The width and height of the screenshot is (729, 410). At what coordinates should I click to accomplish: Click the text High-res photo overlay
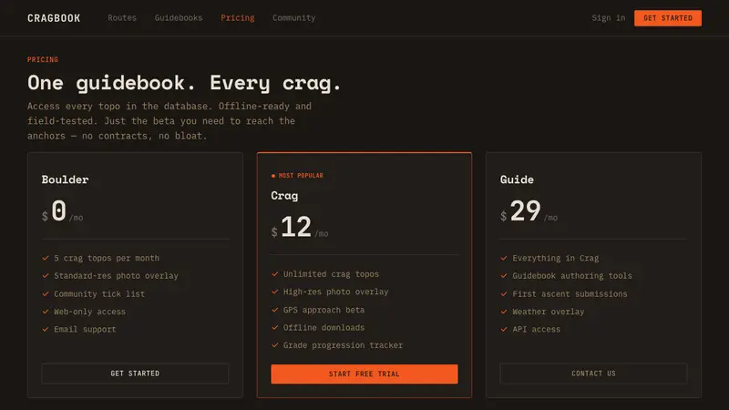[x=335, y=292]
